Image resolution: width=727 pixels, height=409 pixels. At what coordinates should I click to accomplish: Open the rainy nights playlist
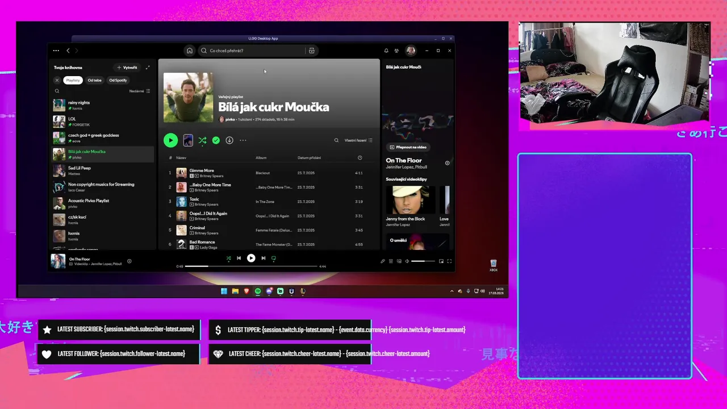pos(103,105)
